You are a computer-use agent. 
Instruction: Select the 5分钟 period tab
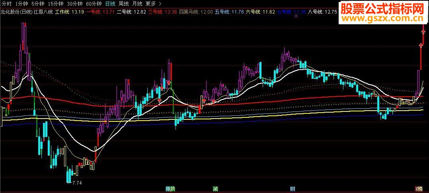click(38, 4)
